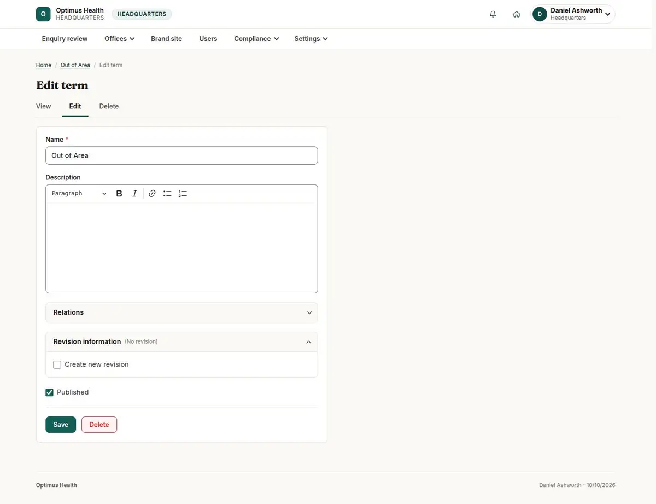Click the Optimus Health logo icon
656x504 pixels.
[43, 14]
